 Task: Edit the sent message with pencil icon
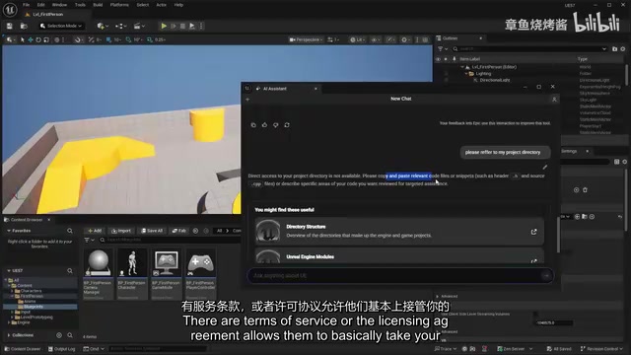(545, 167)
